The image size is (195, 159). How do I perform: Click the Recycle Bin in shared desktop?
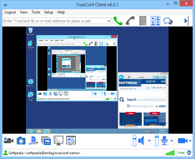tap(31, 31)
